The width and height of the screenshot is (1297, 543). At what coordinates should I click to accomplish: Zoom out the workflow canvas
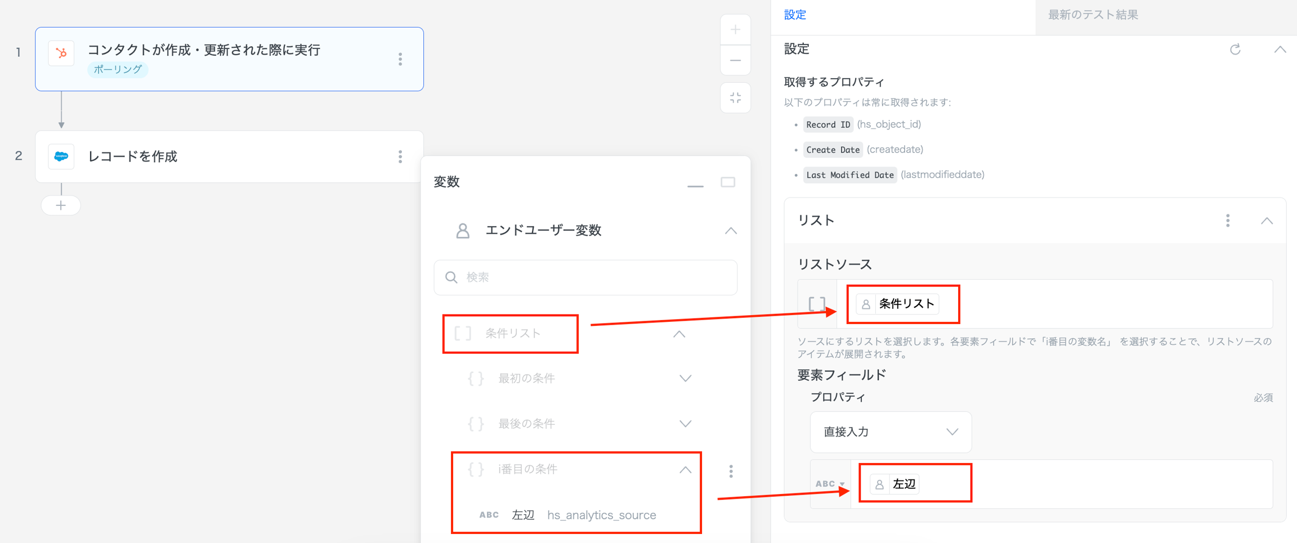(x=735, y=60)
